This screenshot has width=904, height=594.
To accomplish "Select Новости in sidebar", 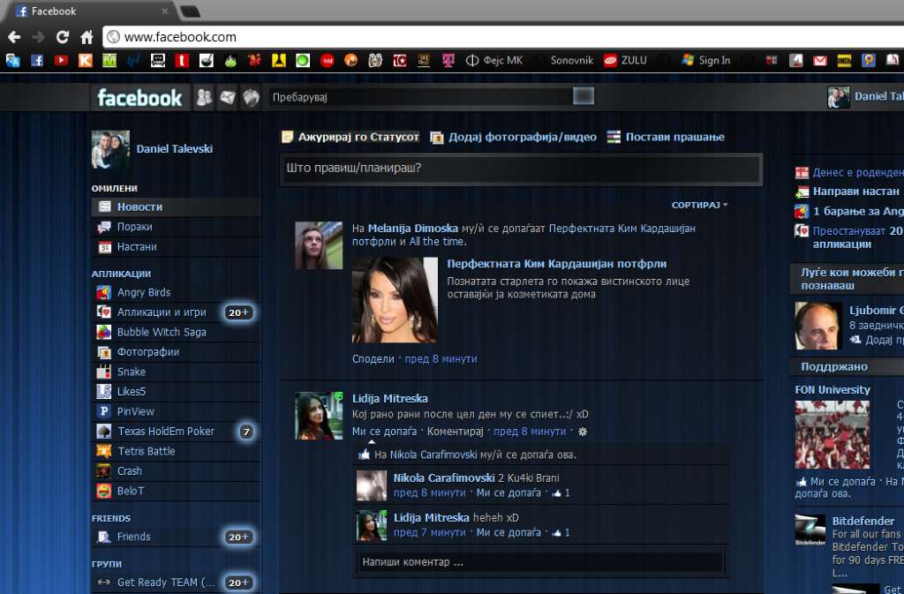I will click(176, 207).
